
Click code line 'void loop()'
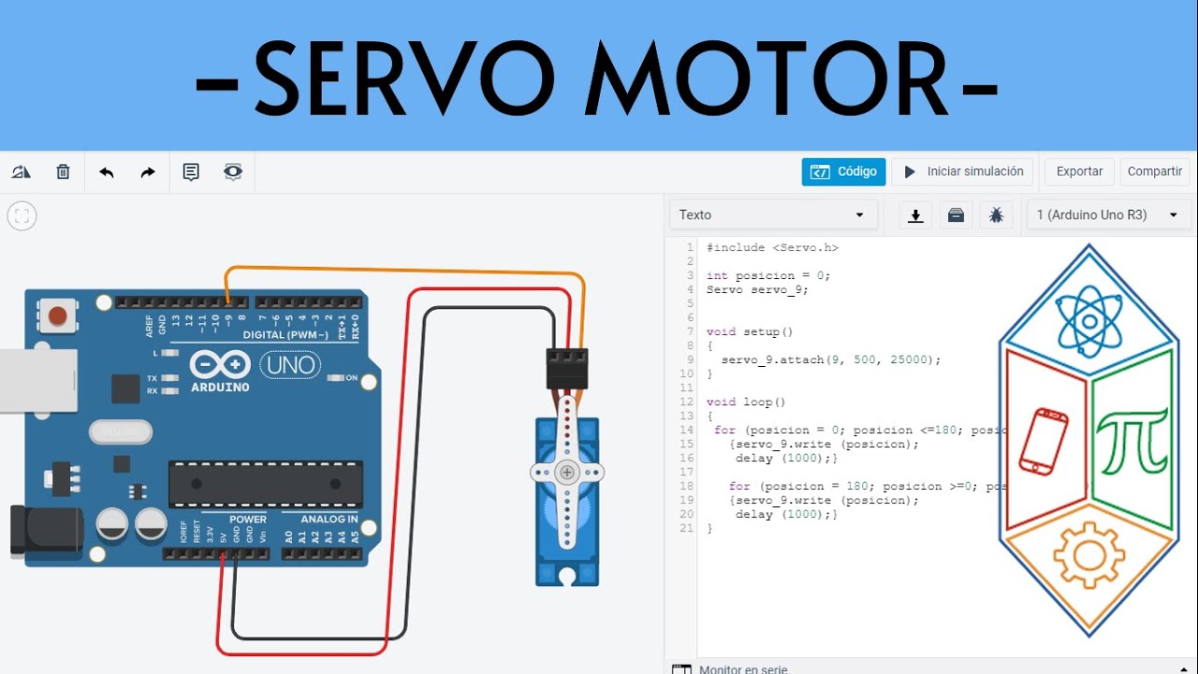click(746, 403)
